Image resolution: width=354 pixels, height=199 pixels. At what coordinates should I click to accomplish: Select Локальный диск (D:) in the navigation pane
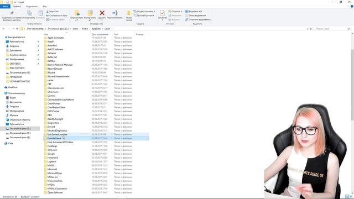[20, 133]
